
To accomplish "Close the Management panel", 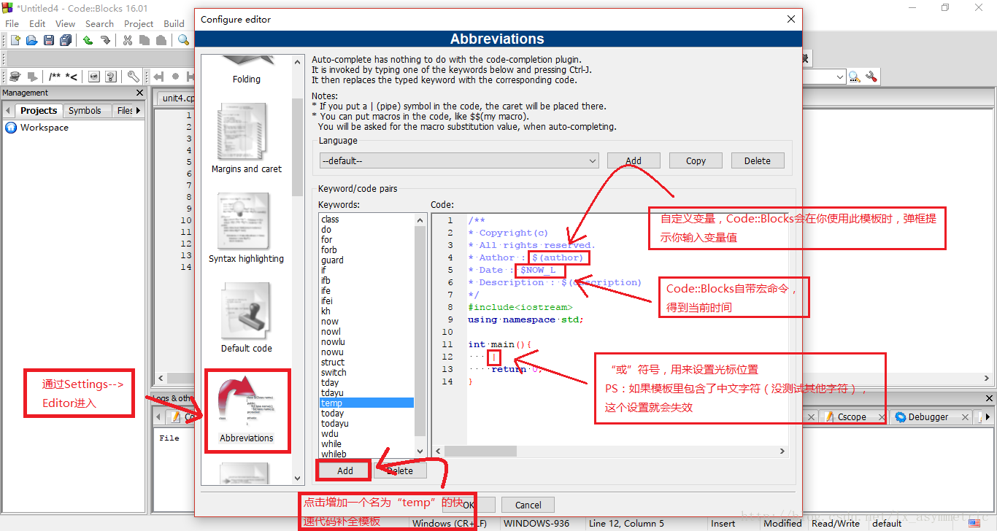I will (x=140, y=93).
